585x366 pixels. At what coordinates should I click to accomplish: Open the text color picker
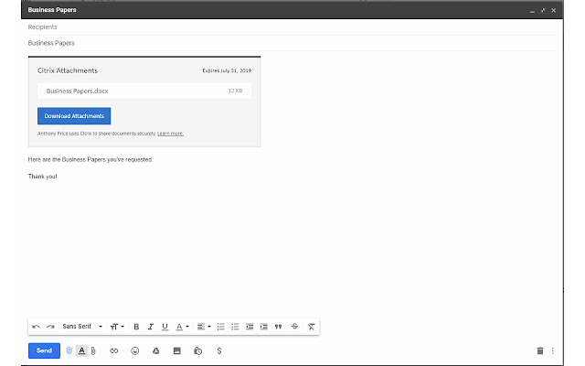coord(182,327)
